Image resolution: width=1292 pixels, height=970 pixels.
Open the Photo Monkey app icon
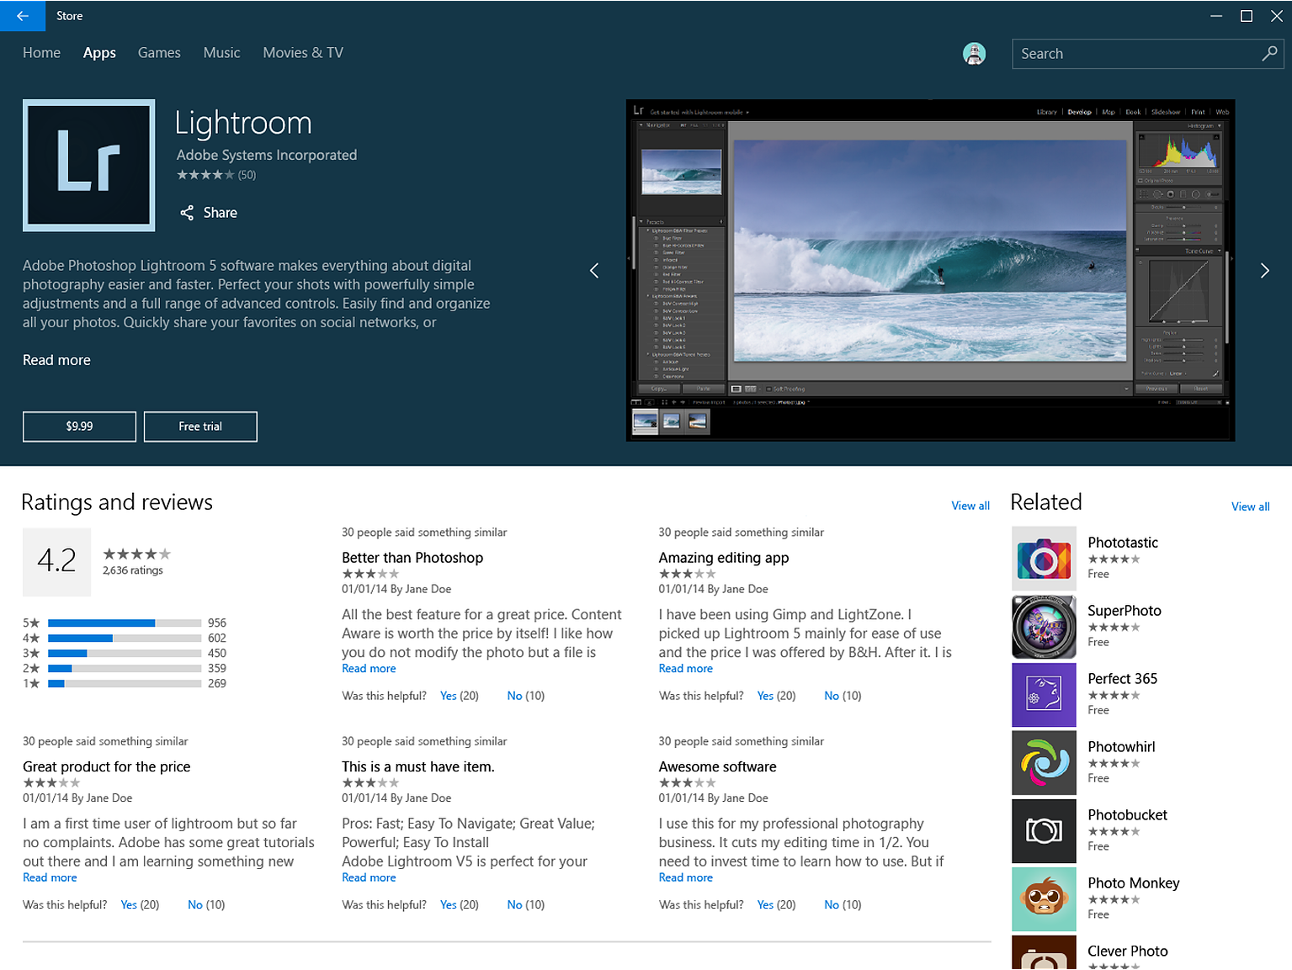[x=1044, y=899]
